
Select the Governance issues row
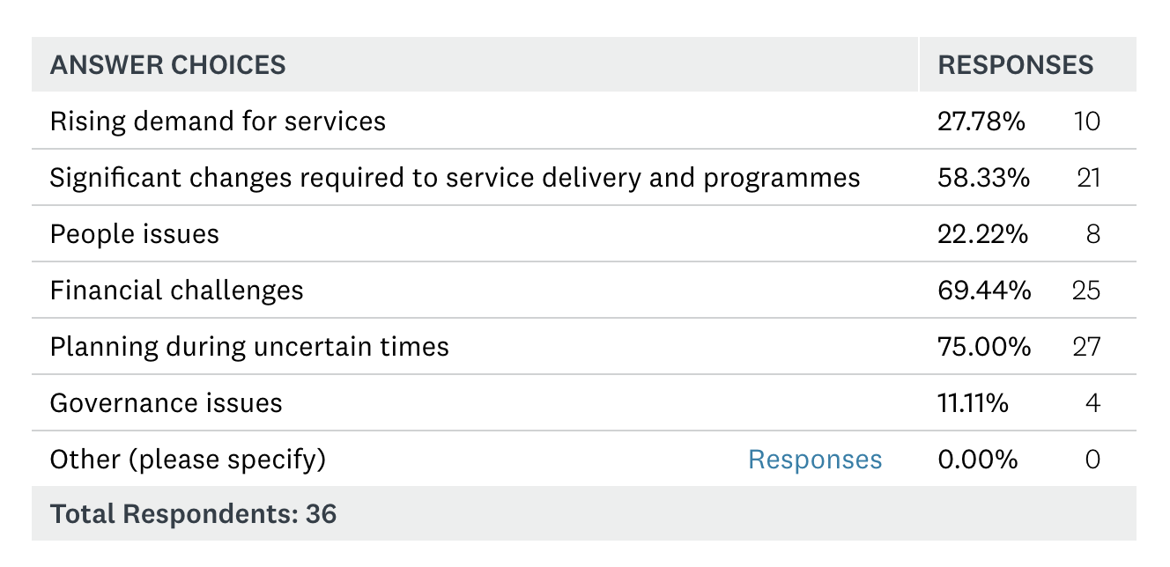[x=584, y=402]
